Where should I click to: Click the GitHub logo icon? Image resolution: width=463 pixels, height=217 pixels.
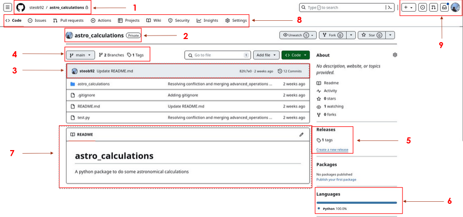click(20, 8)
